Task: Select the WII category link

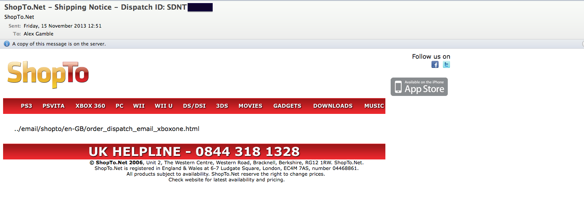Action: [x=139, y=106]
